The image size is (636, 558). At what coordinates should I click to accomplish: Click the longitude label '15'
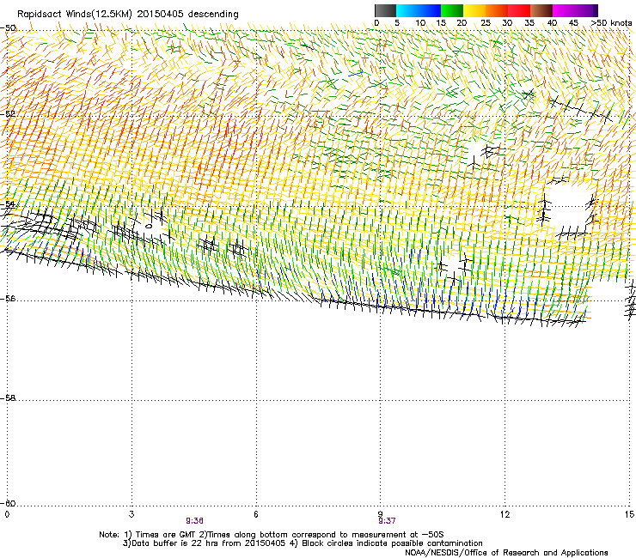coord(629,514)
